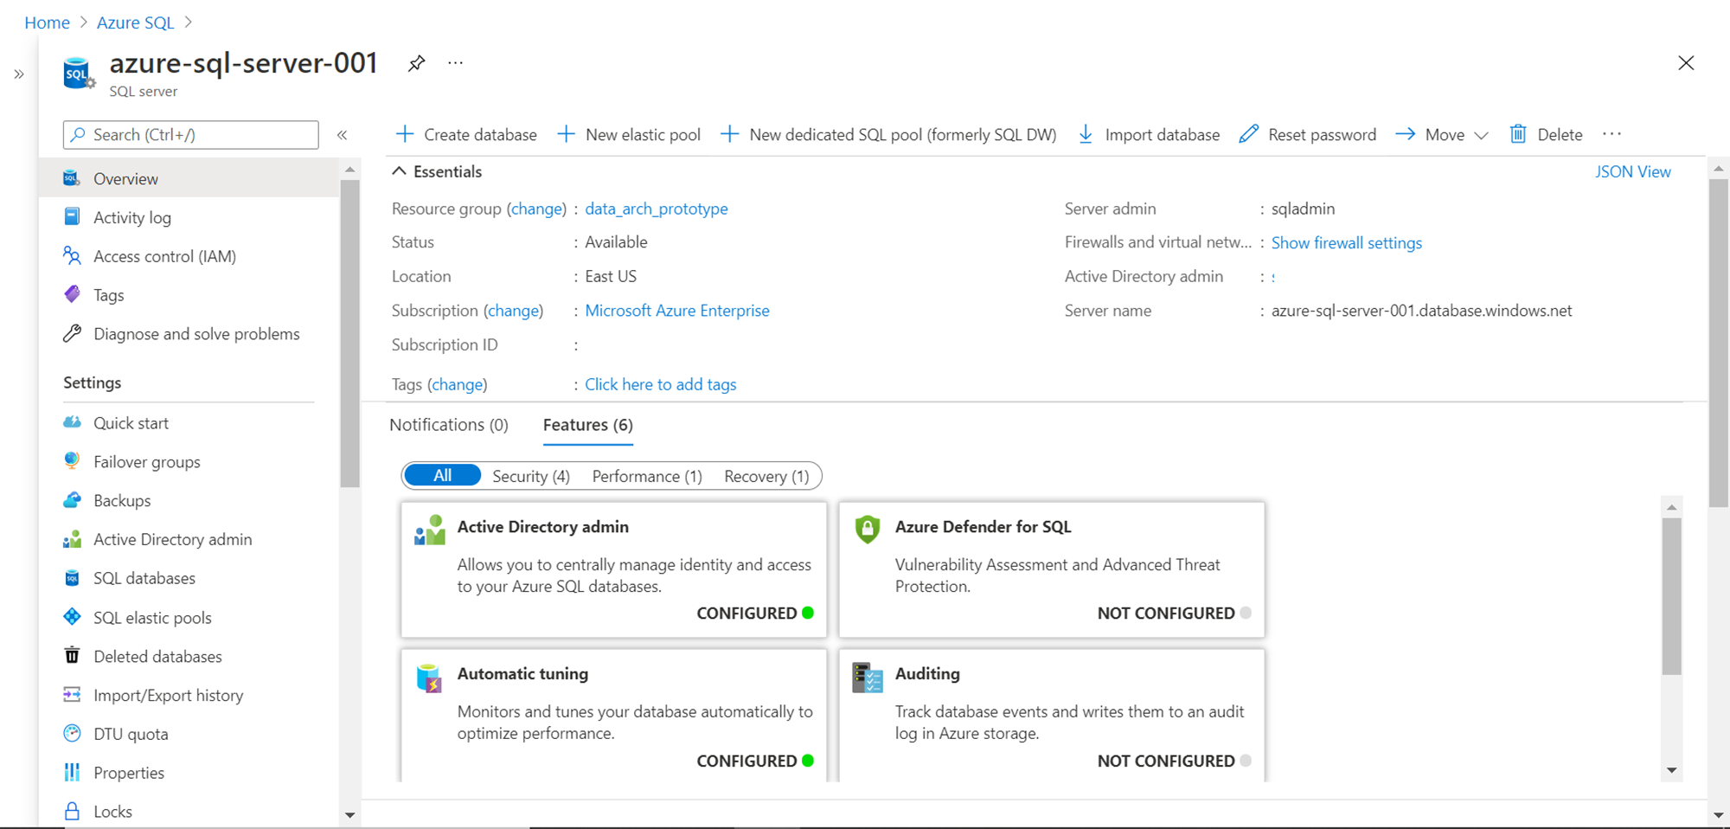Open Activity log menu item
The image size is (1730, 829).
tap(131, 218)
